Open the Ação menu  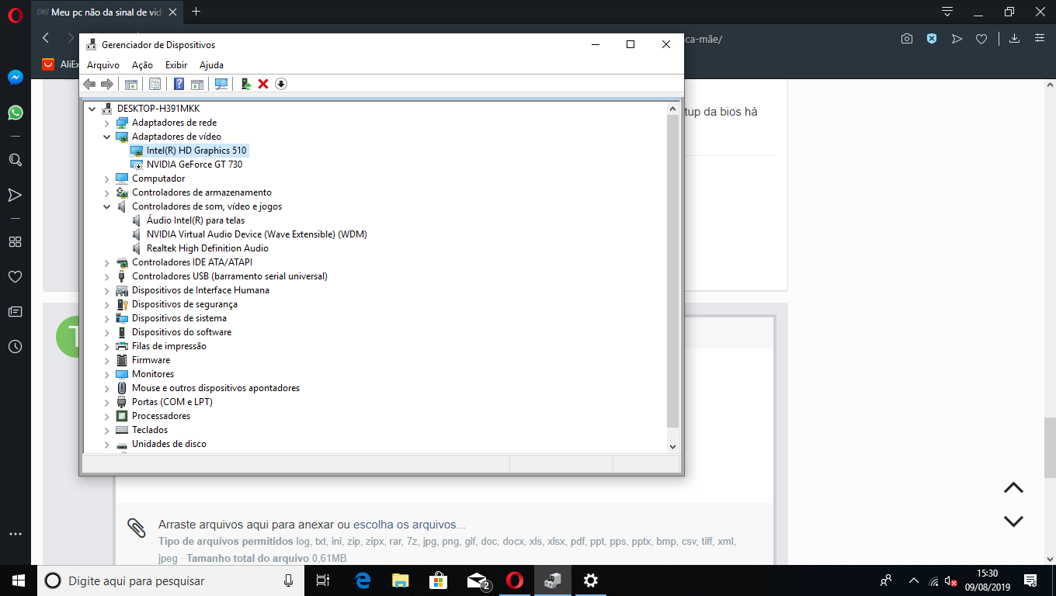142,65
